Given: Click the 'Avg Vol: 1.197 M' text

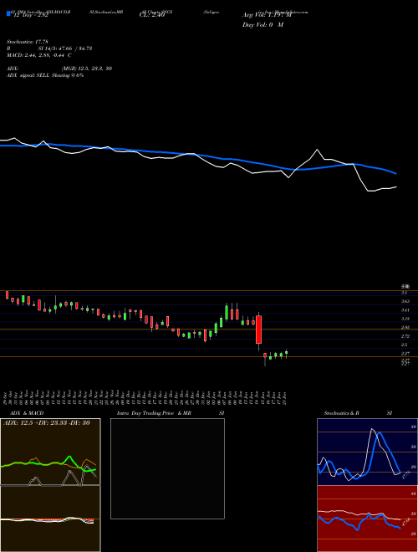Looking at the screenshot, I should point(265,15).
